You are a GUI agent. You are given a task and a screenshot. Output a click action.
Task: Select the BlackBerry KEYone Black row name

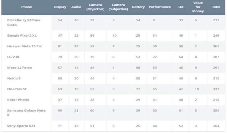click(24, 23)
